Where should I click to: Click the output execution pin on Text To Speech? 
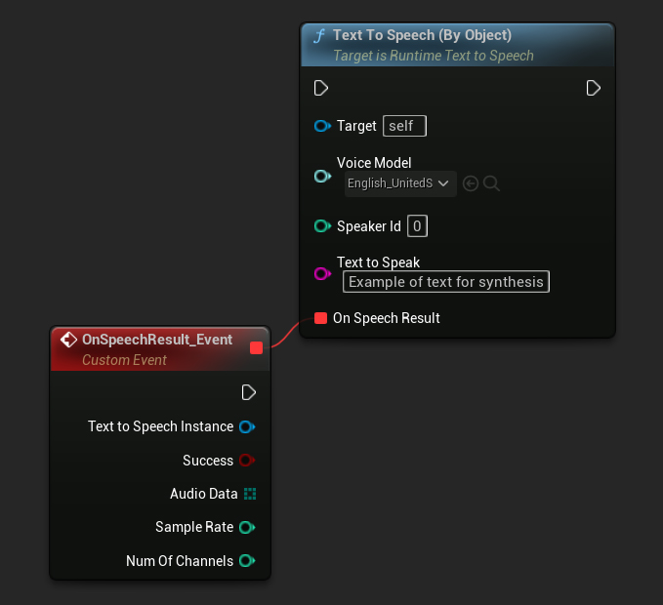(x=593, y=89)
